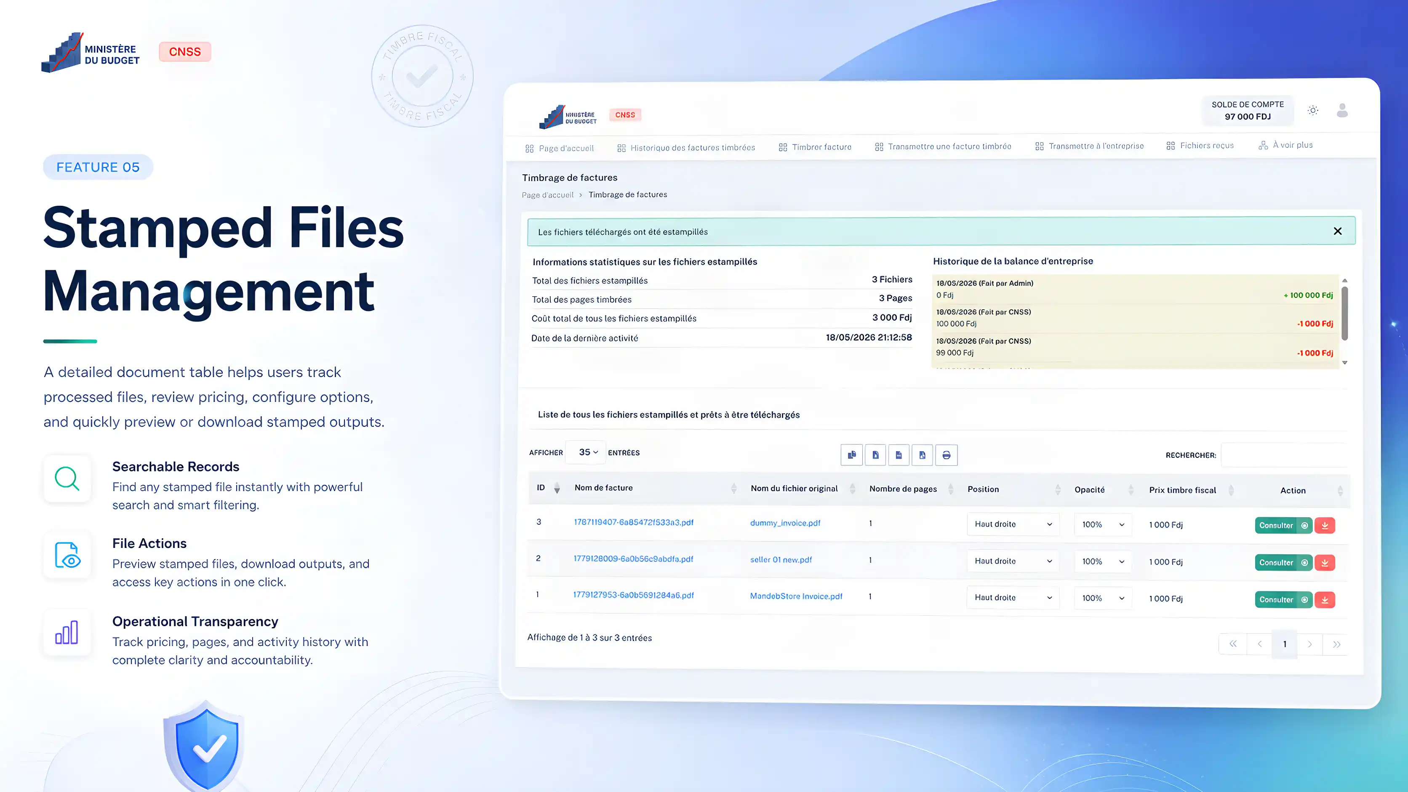
Task: Open invoice 1779128009-6a0b56c9abdfa.pdf link
Action: click(633, 559)
